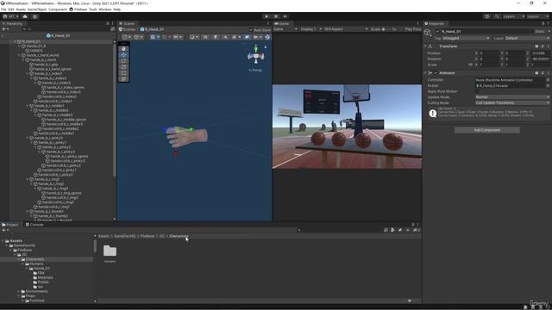Open the Update Mode dropdown

(x=512, y=97)
